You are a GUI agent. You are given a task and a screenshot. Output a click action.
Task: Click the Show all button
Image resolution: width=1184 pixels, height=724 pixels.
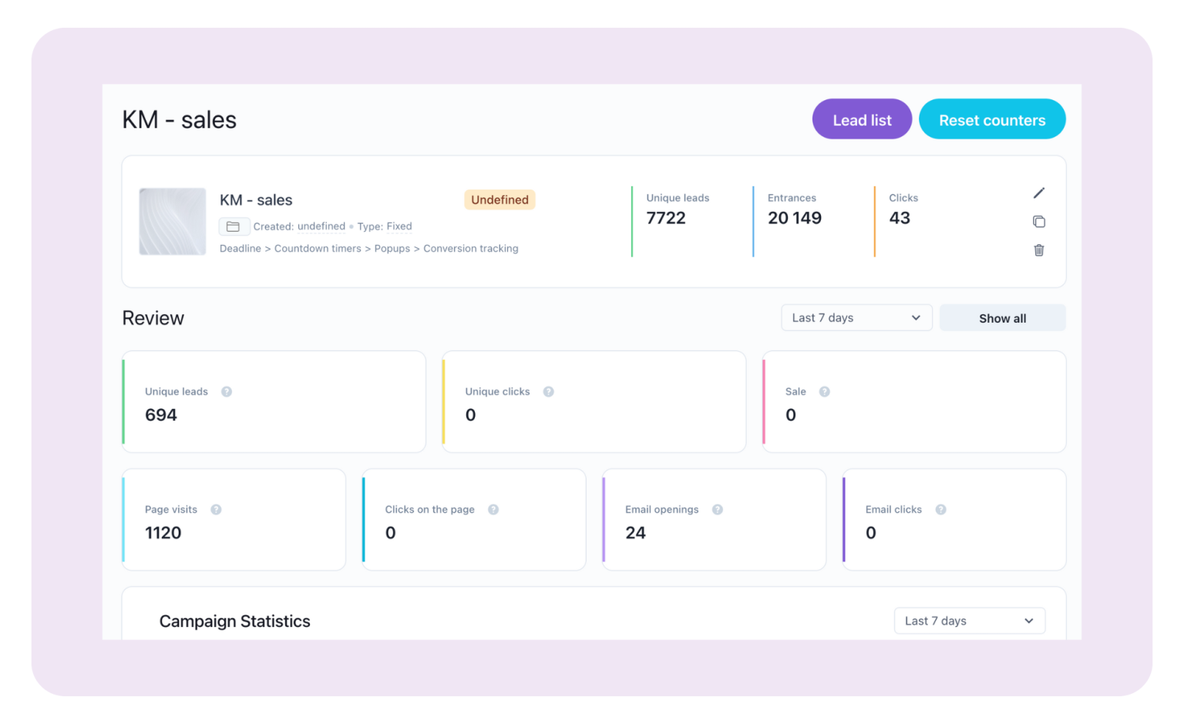coord(1002,318)
